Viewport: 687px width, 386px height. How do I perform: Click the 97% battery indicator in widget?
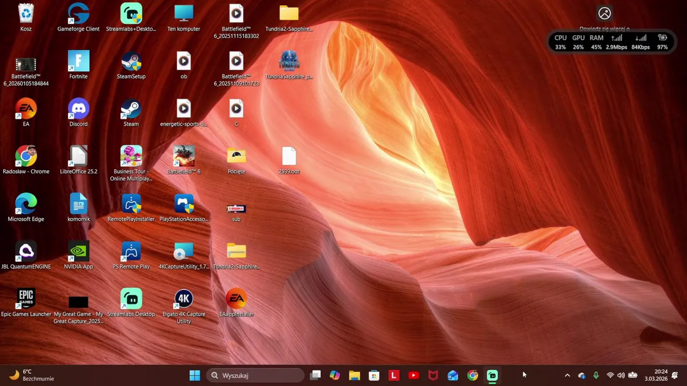pyautogui.click(x=662, y=42)
